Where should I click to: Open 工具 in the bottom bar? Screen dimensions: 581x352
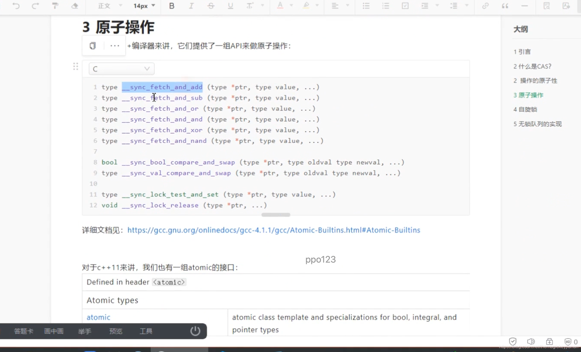[x=146, y=331]
